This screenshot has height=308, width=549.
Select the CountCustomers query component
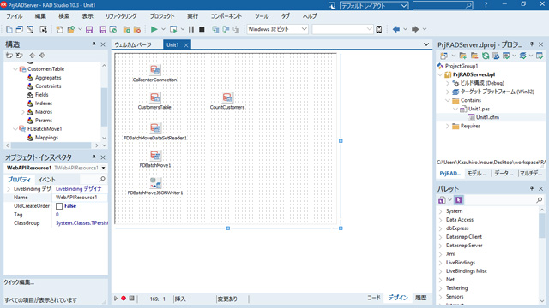coord(227,98)
